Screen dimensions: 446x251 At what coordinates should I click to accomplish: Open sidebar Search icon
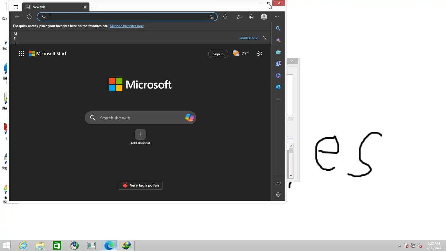pyautogui.click(x=278, y=28)
